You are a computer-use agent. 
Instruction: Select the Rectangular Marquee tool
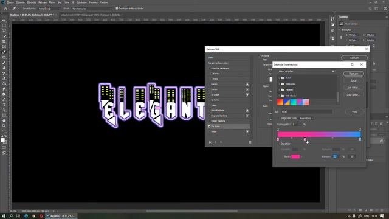pyautogui.click(x=4, y=26)
